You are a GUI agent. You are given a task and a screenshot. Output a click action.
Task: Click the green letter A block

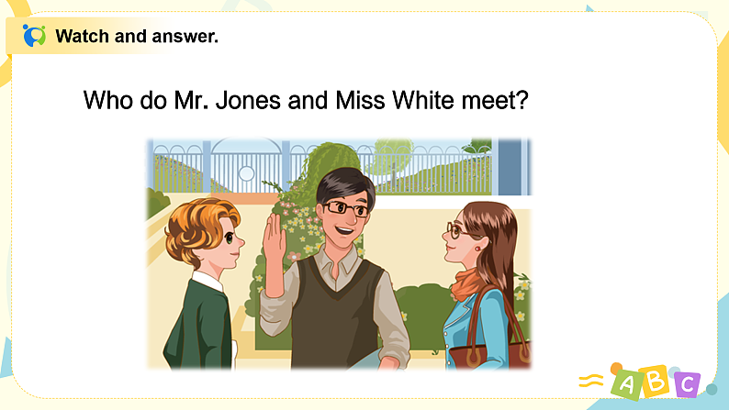tap(626, 384)
